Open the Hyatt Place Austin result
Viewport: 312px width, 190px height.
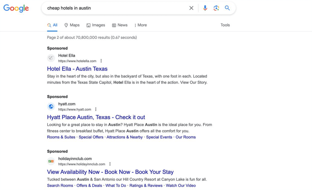point(96,117)
